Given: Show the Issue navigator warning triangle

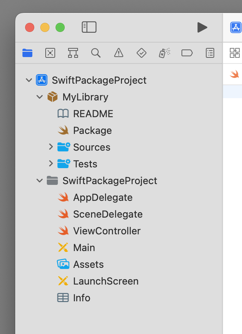Looking at the screenshot, I should [119, 53].
